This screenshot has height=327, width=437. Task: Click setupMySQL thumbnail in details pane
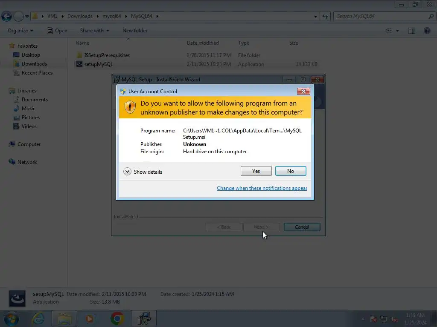(x=17, y=298)
